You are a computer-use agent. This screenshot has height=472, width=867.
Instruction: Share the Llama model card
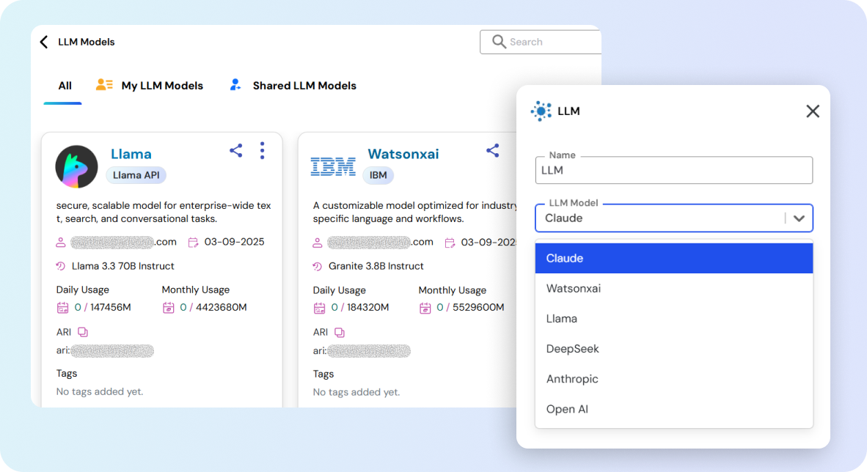click(x=236, y=150)
